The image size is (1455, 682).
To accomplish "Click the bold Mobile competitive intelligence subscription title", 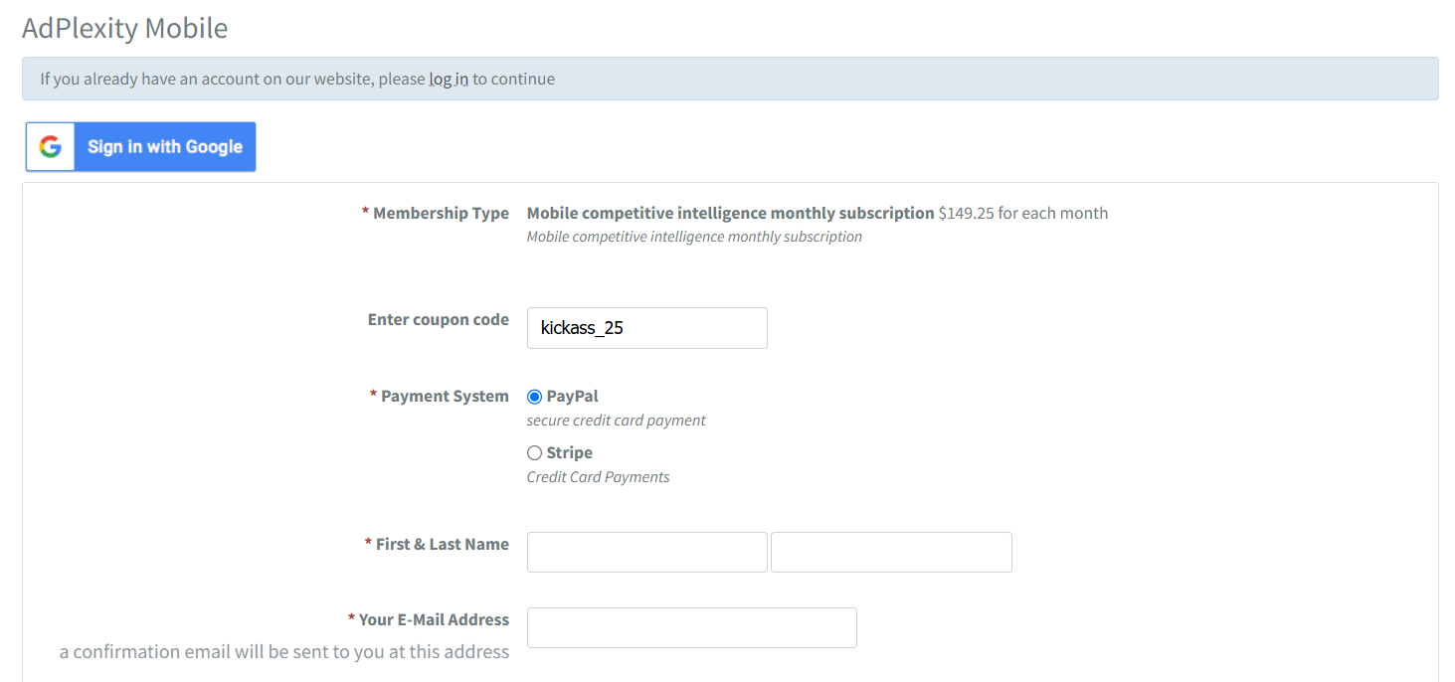I will click(x=731, y=213).
